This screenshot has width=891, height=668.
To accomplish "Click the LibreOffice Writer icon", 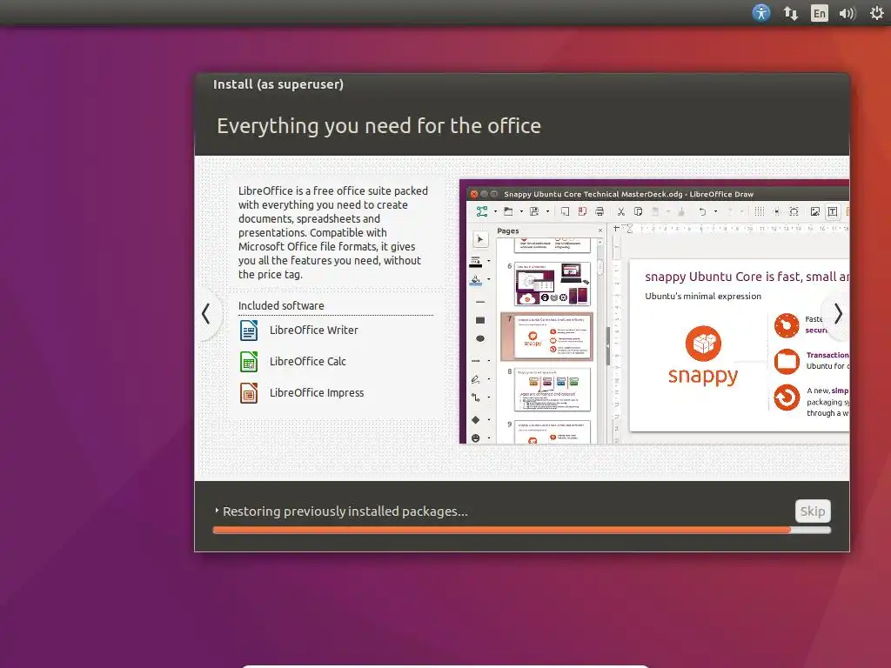I will point(249,331).
